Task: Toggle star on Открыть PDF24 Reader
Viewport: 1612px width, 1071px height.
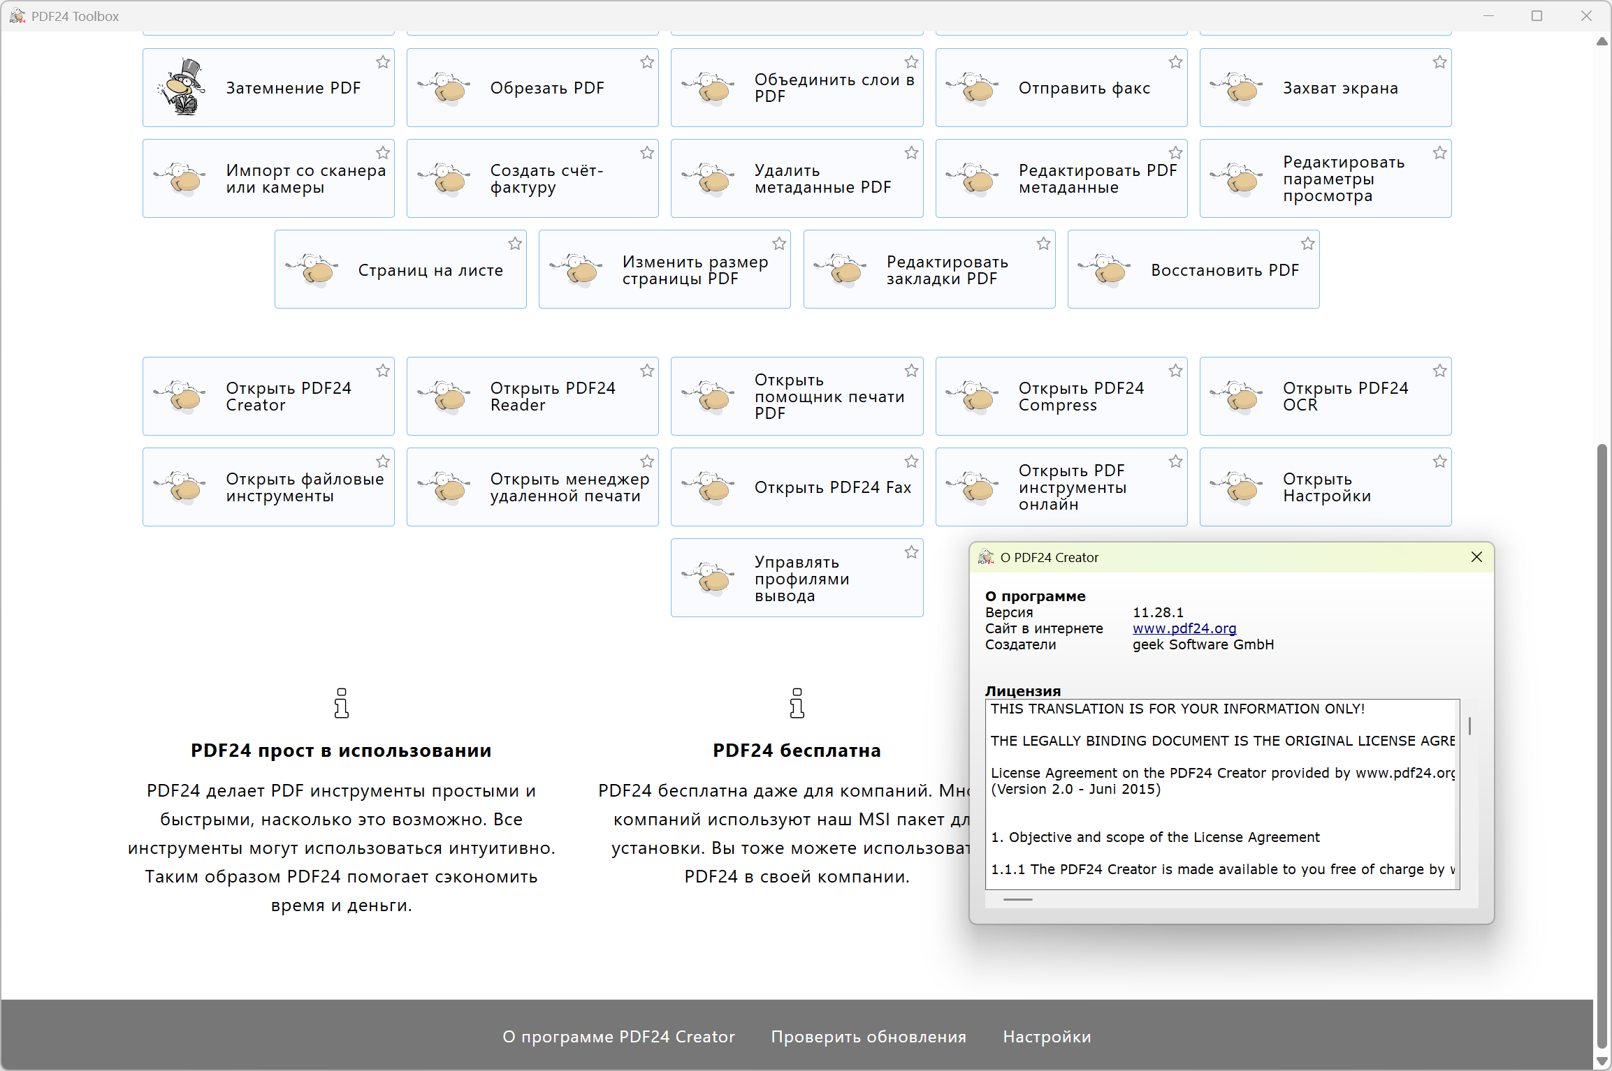Action: [647, 371]
